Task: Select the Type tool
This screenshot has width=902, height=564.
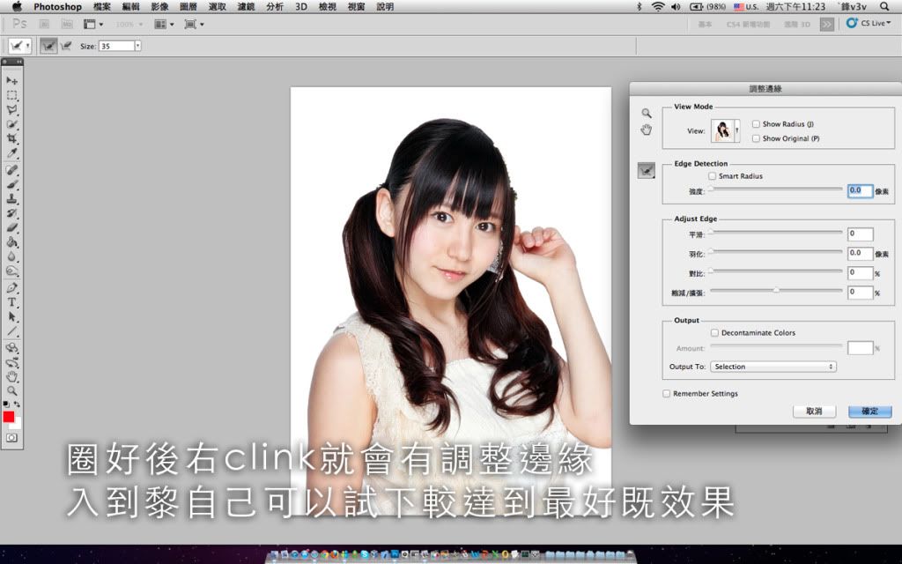Action: coord(12,302)
